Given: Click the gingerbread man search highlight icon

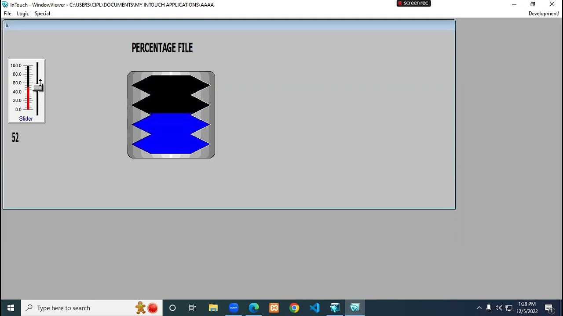Looking at the screenshot, I should [x=141, y=308].
